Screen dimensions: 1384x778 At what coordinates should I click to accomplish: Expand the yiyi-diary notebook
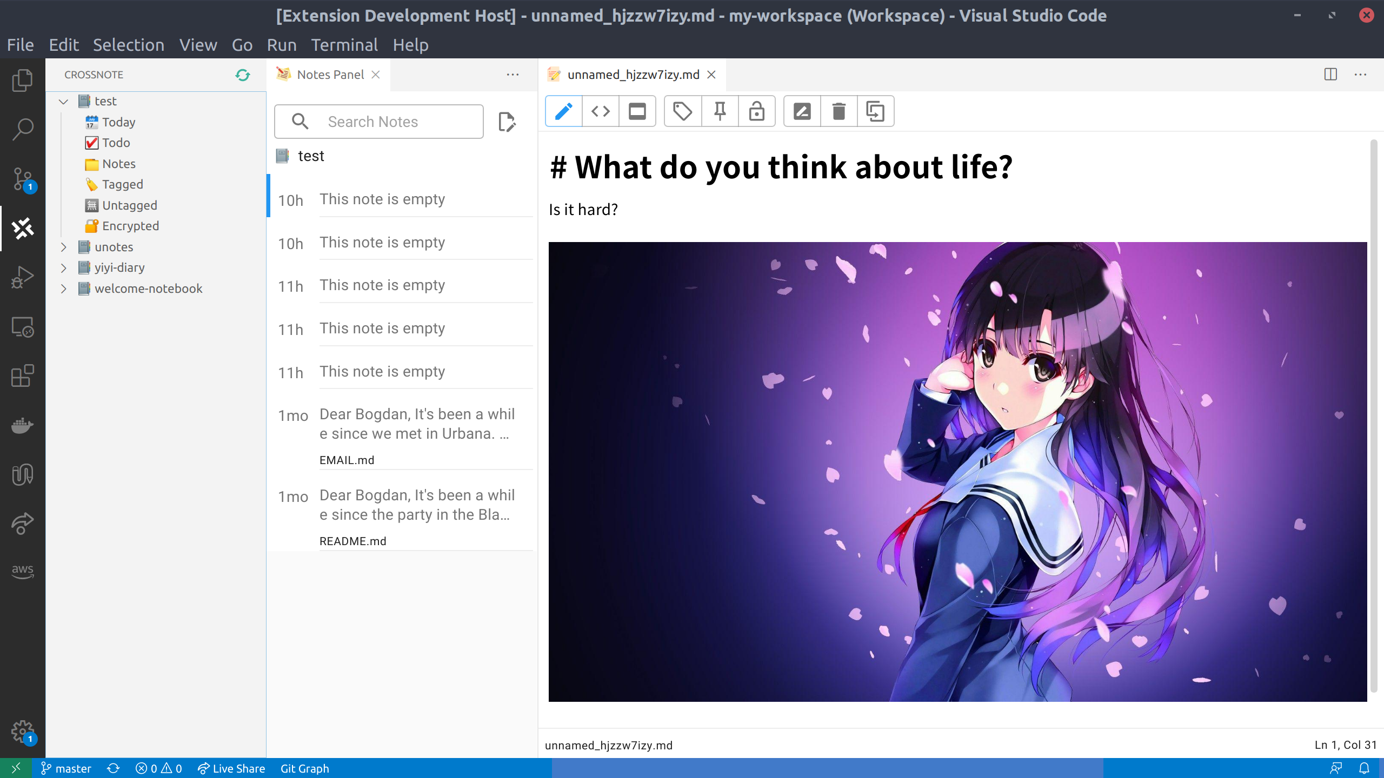coord(64,268)
